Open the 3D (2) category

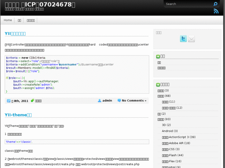[x=166, y=125]
